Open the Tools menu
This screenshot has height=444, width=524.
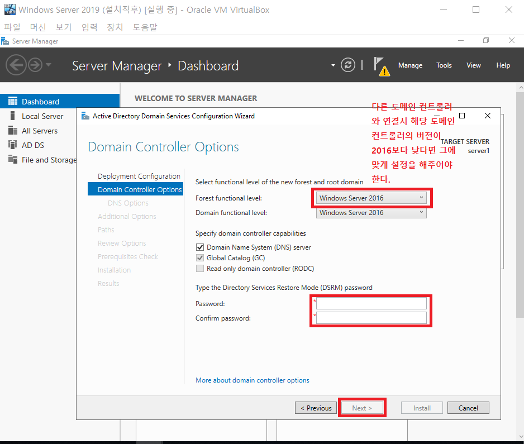[x=444, y=65]
